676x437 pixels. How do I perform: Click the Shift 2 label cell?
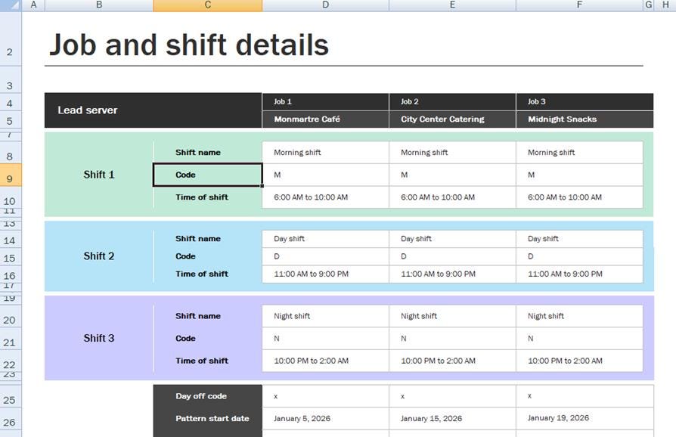98,256
